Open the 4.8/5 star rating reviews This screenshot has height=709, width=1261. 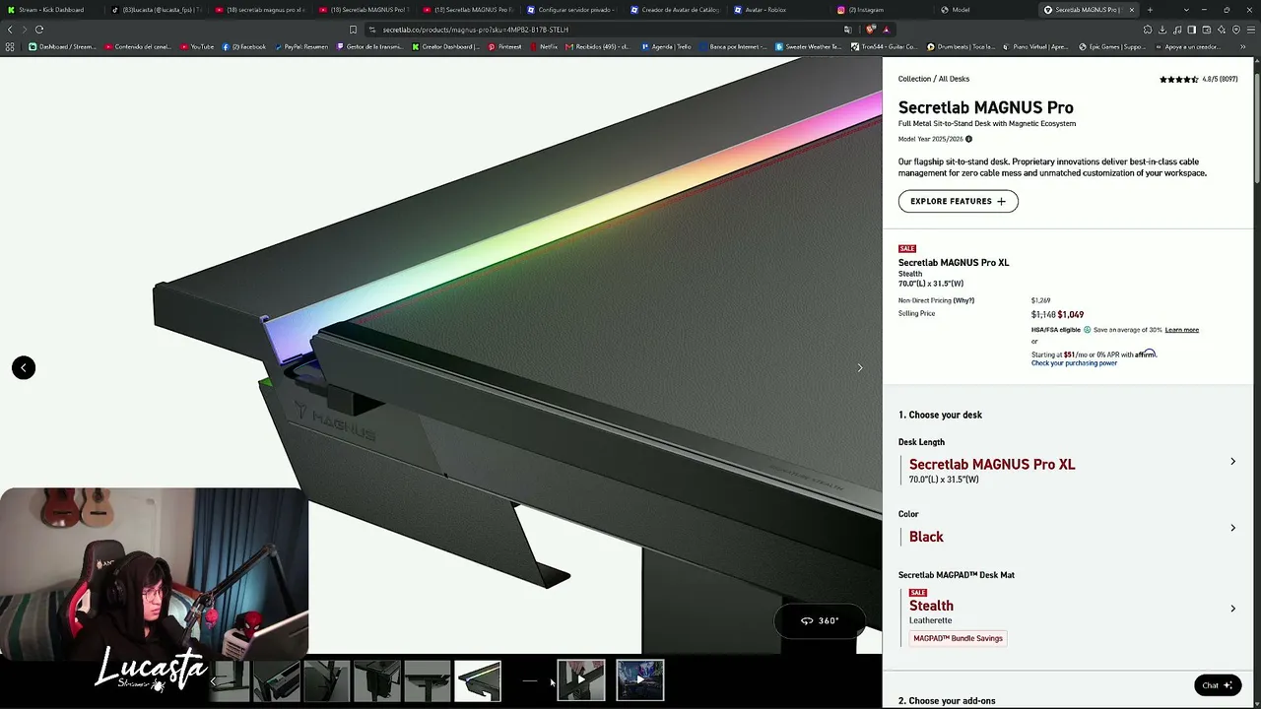(1198, 79)
